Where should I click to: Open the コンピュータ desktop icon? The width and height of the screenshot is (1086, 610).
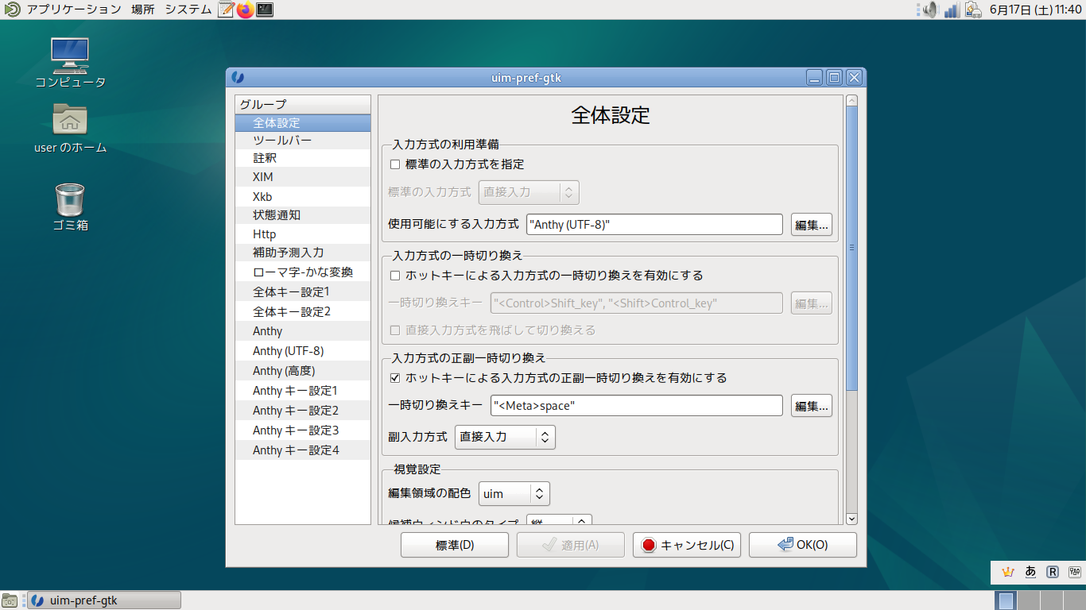[70, 63]
